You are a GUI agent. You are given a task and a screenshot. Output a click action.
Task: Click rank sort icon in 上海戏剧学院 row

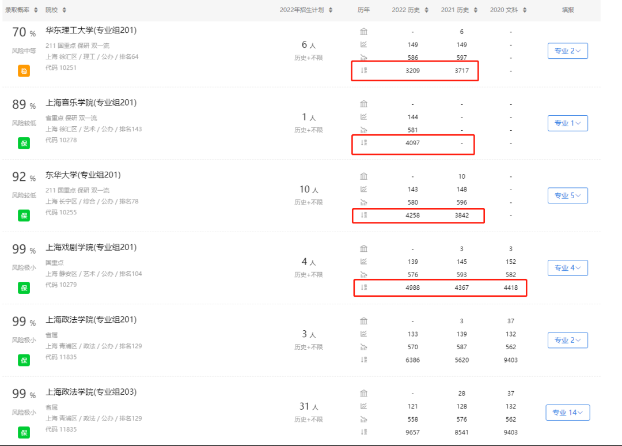(x=363, y=287)
